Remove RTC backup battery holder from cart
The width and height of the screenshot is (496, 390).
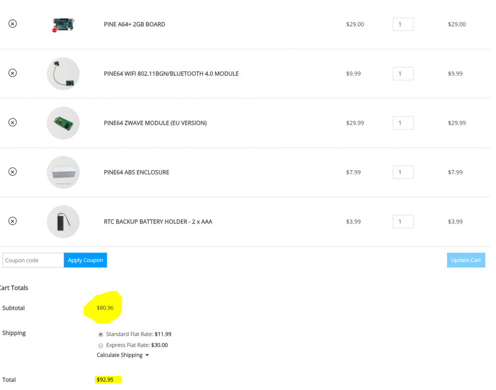tap(13, 221)
